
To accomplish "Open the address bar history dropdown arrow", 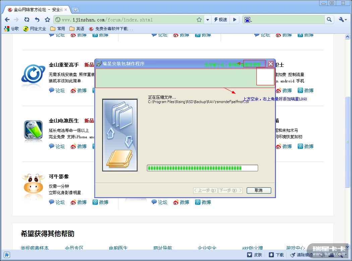I will (x=208, y=20).
